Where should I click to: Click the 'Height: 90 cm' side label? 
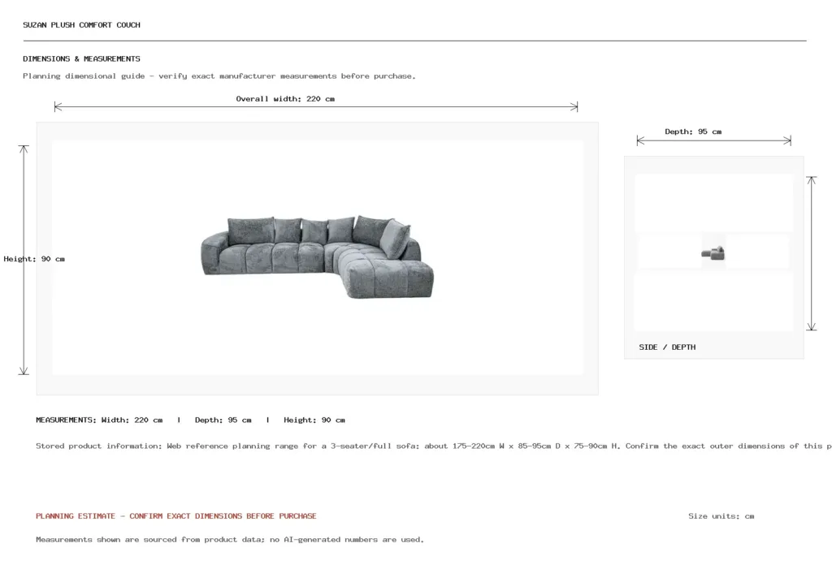click(x=34, y=259)
